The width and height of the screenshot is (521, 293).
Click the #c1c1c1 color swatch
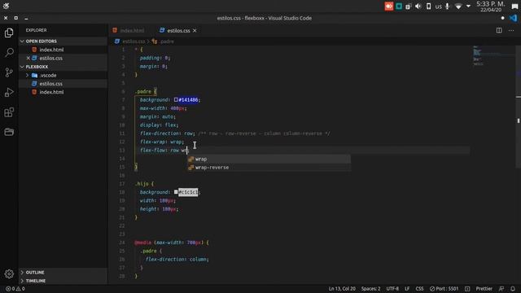[x=176, y=192]
